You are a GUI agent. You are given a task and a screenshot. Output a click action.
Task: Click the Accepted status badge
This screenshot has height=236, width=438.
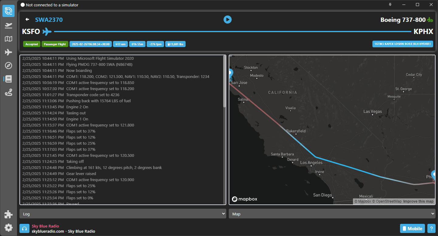pyautogui.click(x=32, y=44)
